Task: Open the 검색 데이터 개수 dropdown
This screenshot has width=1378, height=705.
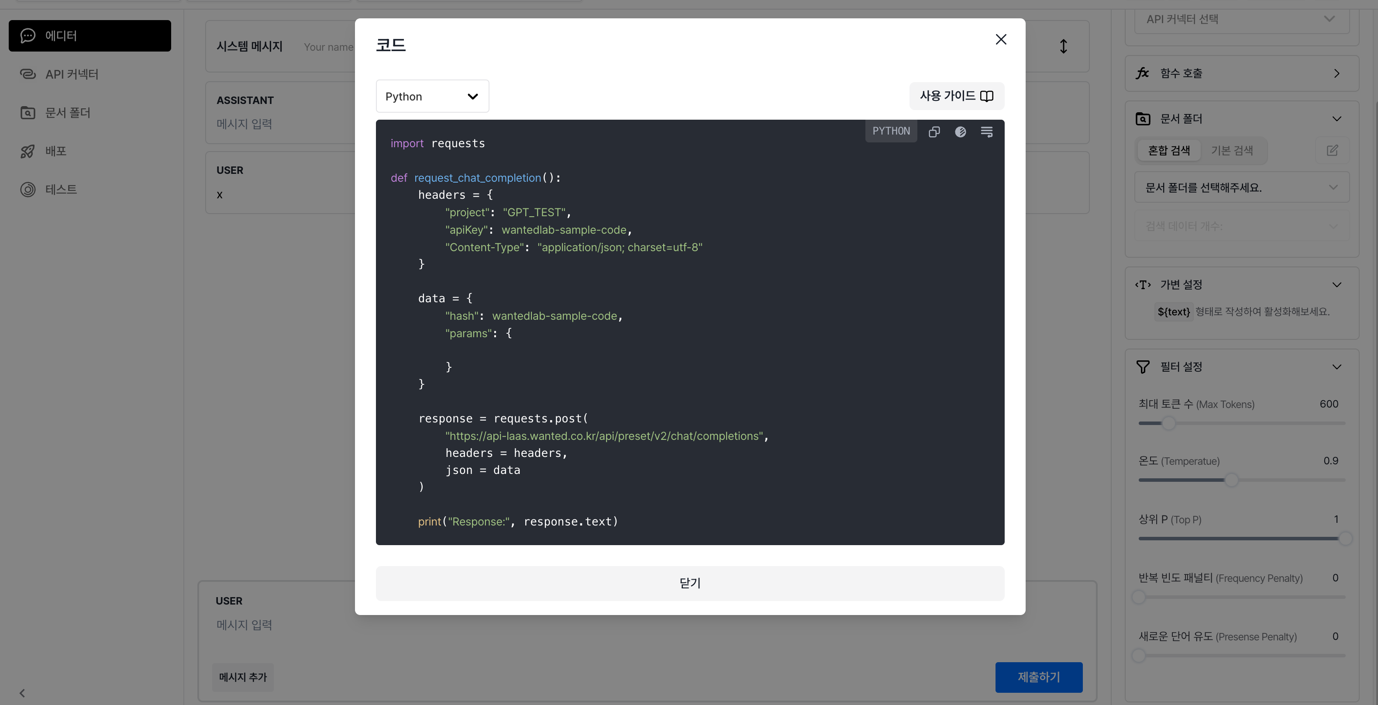Action: (1242, 226)
